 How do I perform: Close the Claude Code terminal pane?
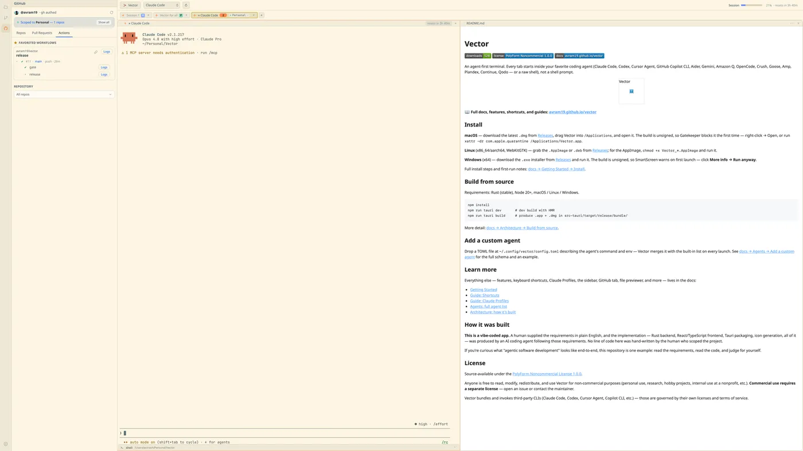coord(455,23)
